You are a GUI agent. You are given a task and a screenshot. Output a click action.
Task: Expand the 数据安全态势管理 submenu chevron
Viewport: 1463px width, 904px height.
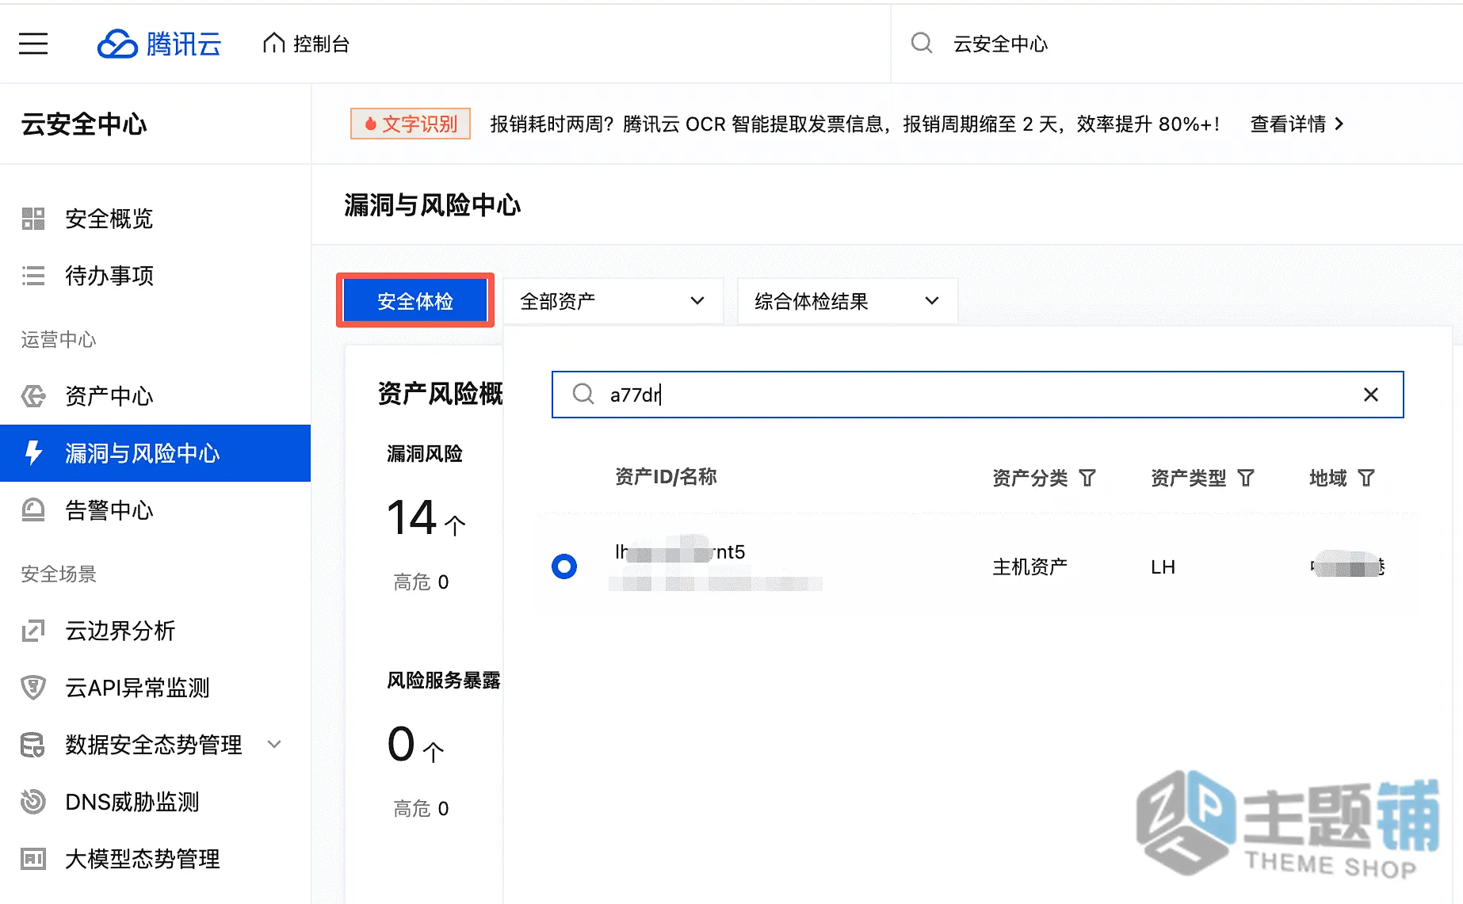274,744
